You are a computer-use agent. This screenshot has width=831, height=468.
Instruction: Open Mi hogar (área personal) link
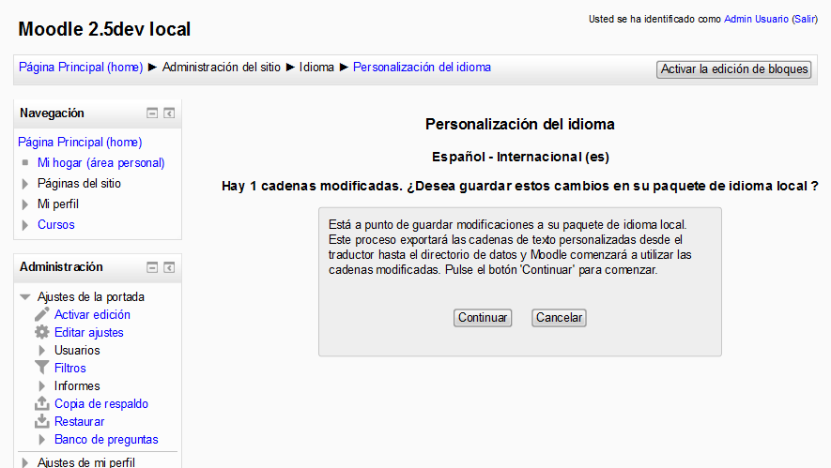(x=100, y=162)
